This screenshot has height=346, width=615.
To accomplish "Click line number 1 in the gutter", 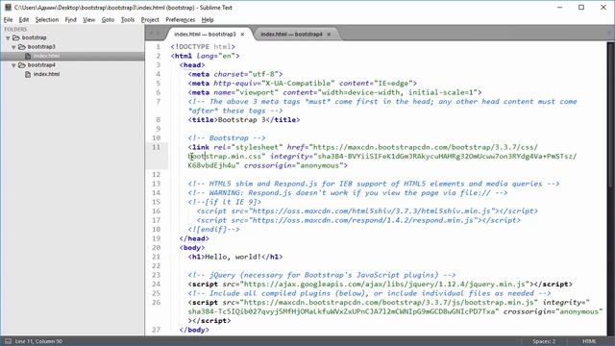I will pos(159,47).
